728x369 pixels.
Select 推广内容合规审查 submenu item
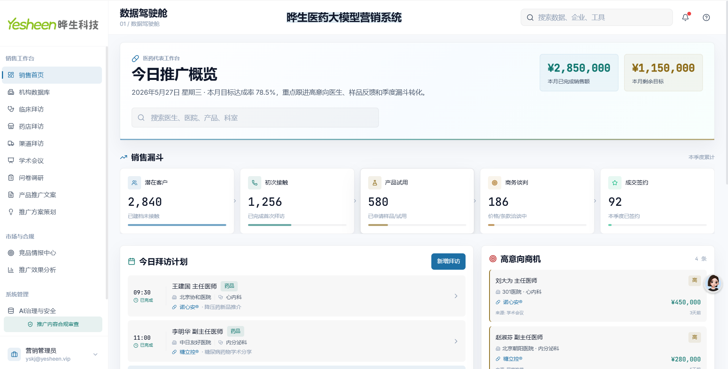pos(53,324)
